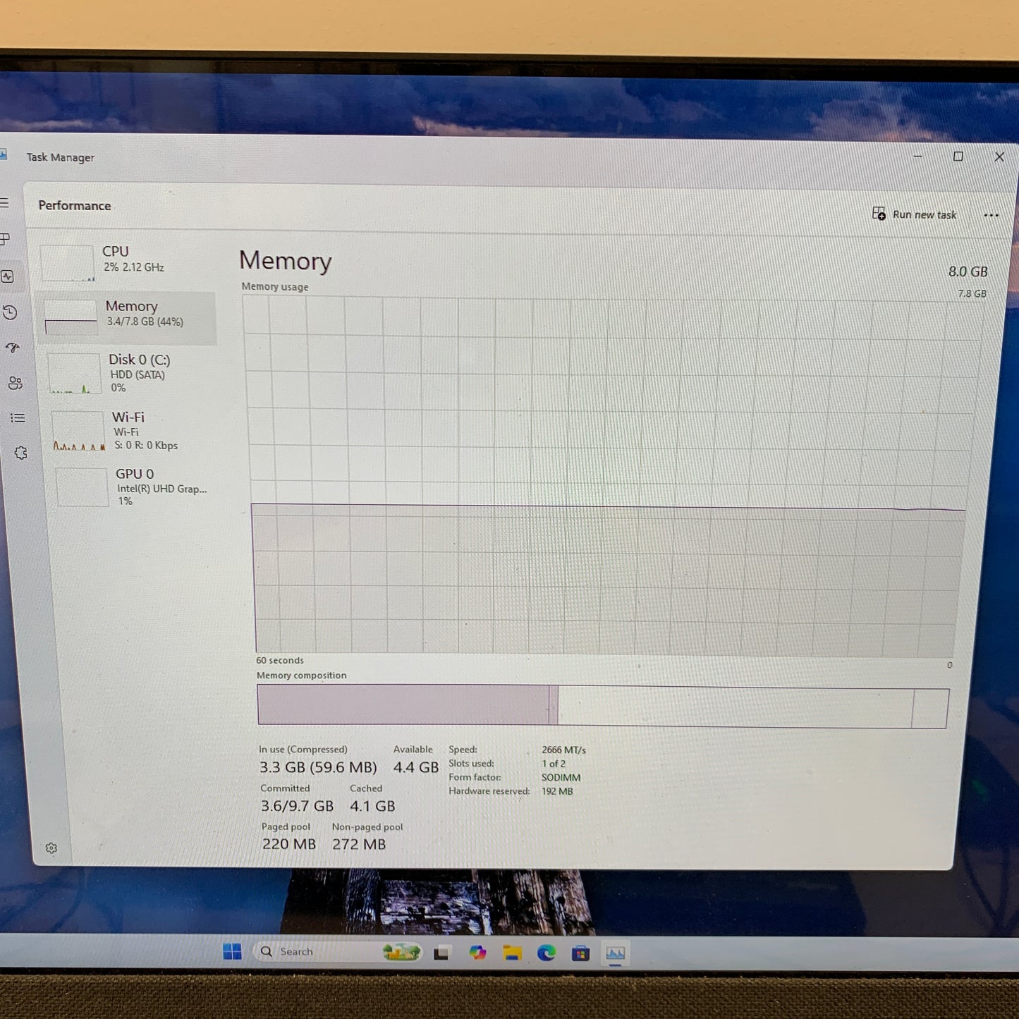1019x1019 pixels.
Task: Select the Performance view icon
Action: pyautogui.click(x=8, y=276)
